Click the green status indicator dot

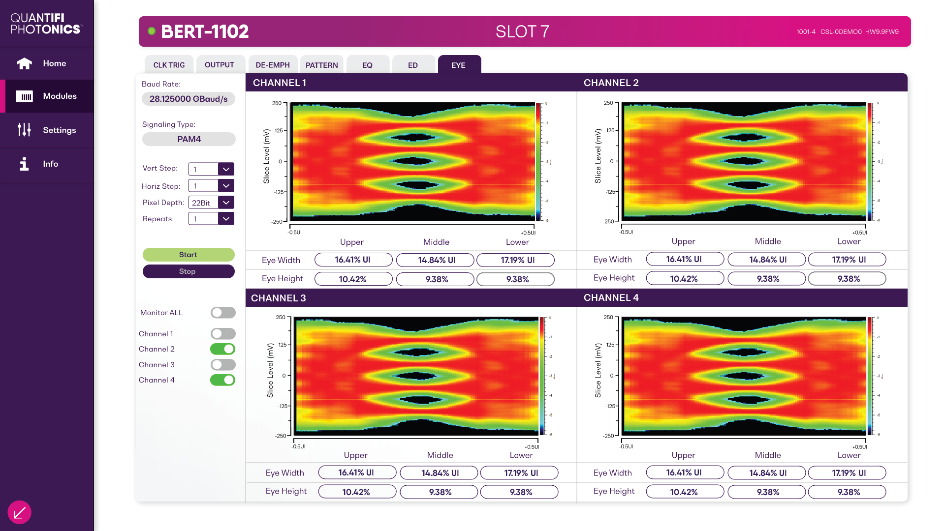pyautogui.click(x=152, y=31)
